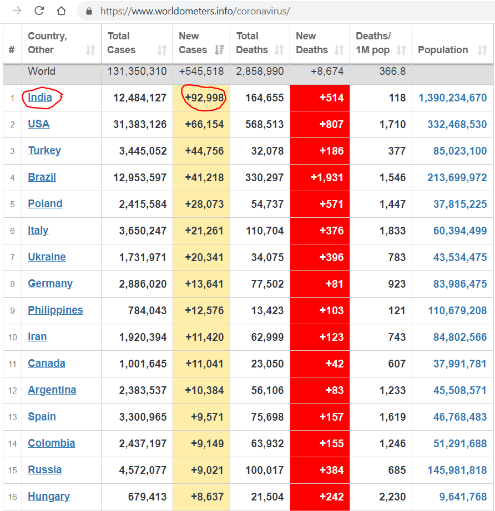Open the Iran country link

[x=37, y=336]
